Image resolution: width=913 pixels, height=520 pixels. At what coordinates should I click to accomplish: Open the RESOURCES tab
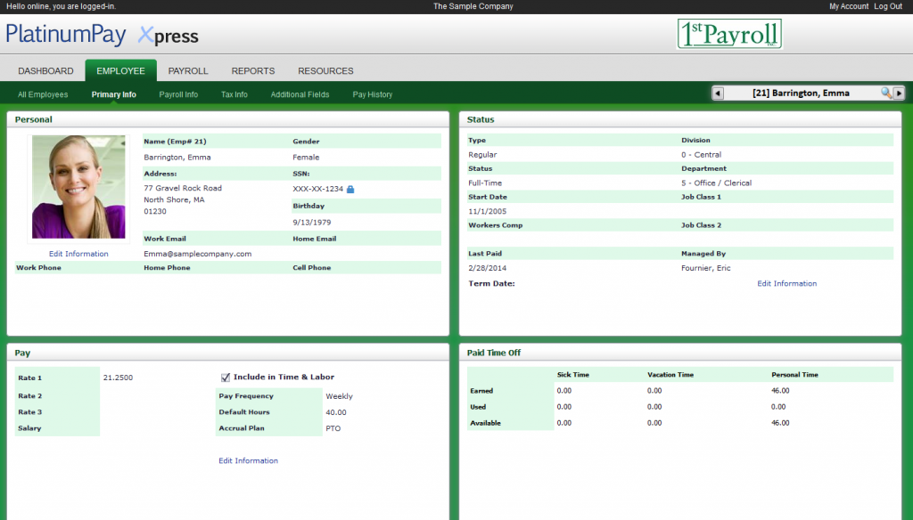pyautogui.click(x=325, y=71)
